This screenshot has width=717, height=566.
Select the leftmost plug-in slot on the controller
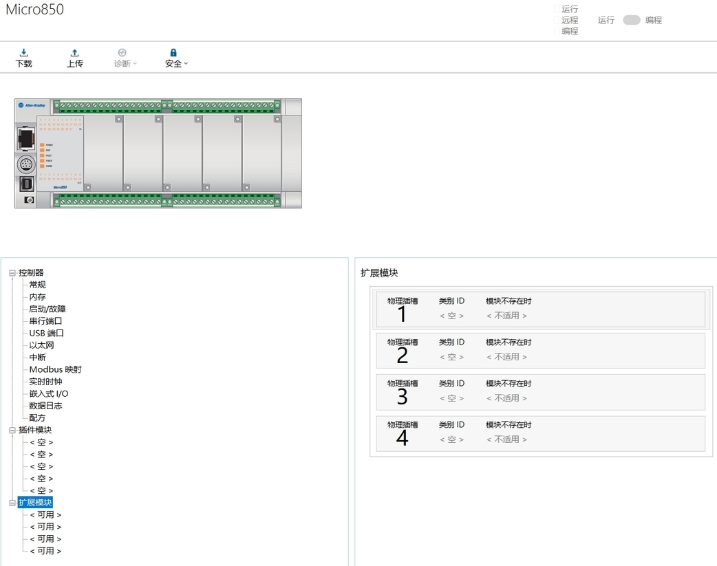[103, 153]
